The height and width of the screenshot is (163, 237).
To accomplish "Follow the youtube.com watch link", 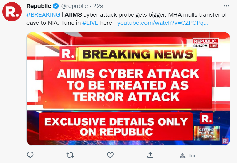I will 162,23.
